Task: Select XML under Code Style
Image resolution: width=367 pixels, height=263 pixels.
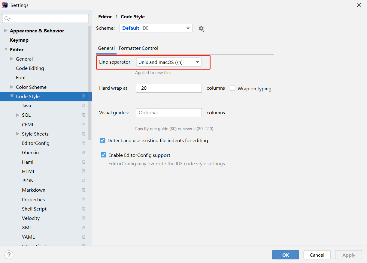Action: coord(27,228)
